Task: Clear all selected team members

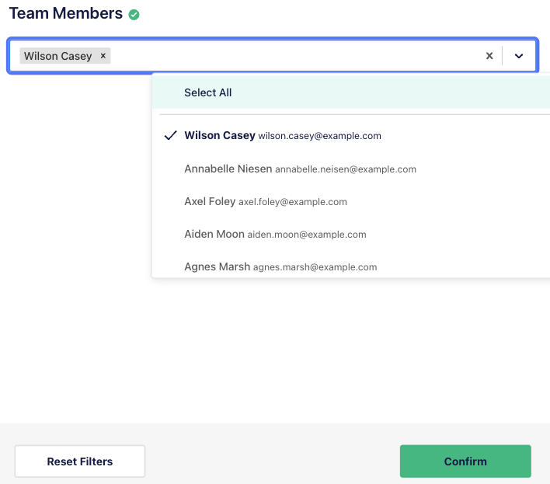Action: coord(489,56)
